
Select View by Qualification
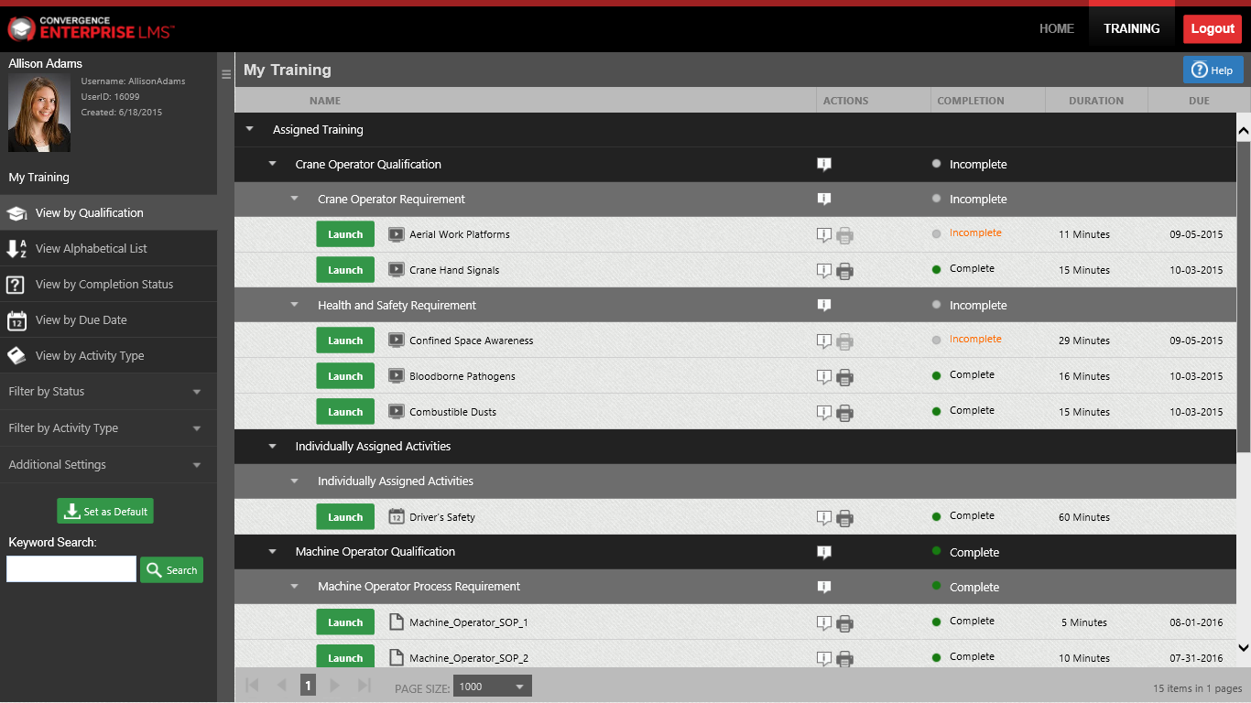(x=108, y=213)
